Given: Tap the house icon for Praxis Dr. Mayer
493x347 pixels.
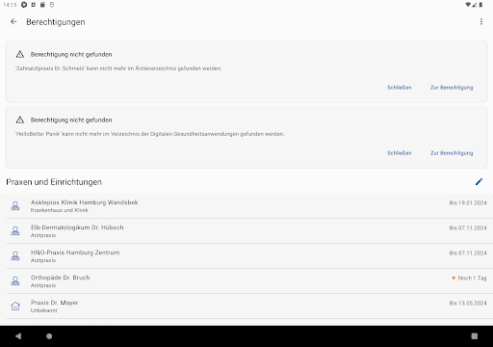Looking at the screenshot, I should pyautogui.click(x=15, y=307).
